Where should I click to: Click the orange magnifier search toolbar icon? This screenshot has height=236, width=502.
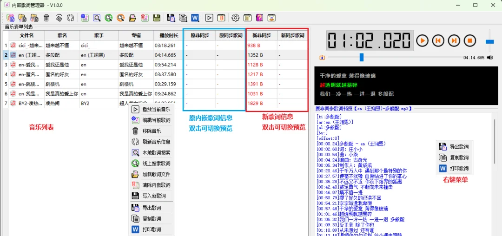tap(120, 18)
